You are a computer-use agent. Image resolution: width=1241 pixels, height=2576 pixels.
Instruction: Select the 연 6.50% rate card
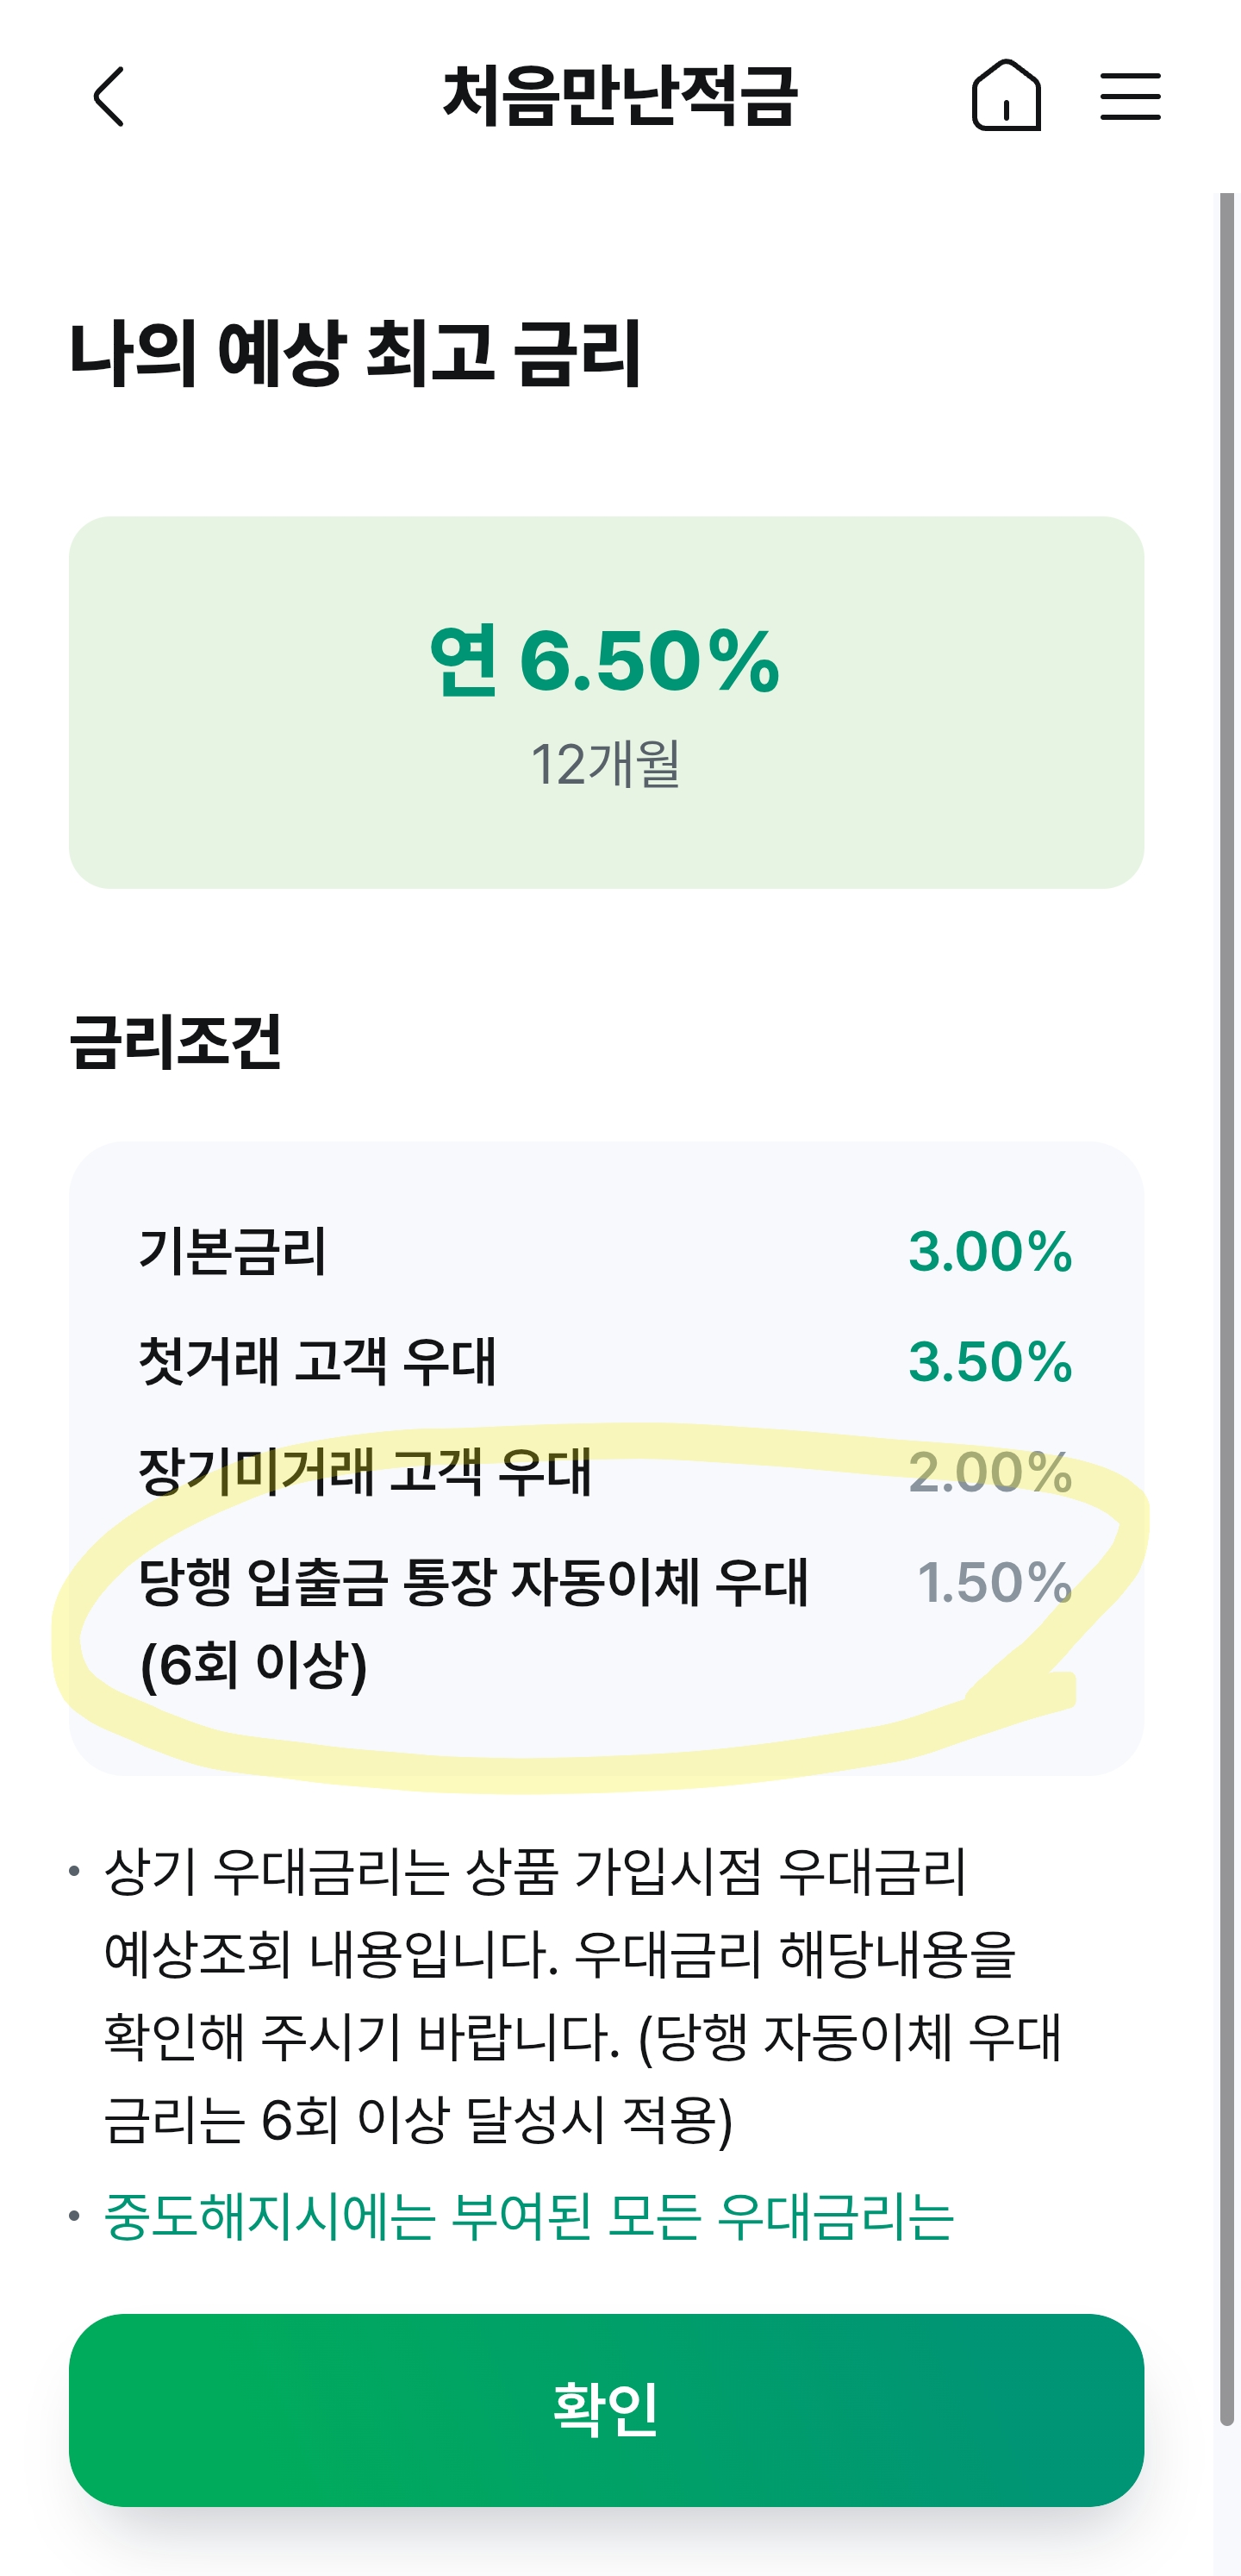point(606,702)
